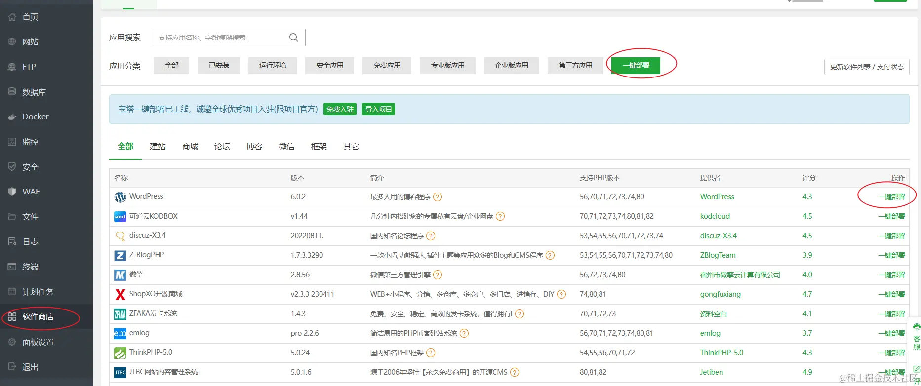Click the magnifier search icon in the search box

294,38
